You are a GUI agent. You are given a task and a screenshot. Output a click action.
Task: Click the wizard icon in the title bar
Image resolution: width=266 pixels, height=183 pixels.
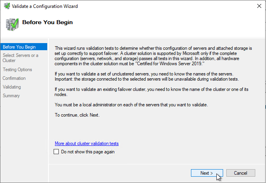(6, 6)
